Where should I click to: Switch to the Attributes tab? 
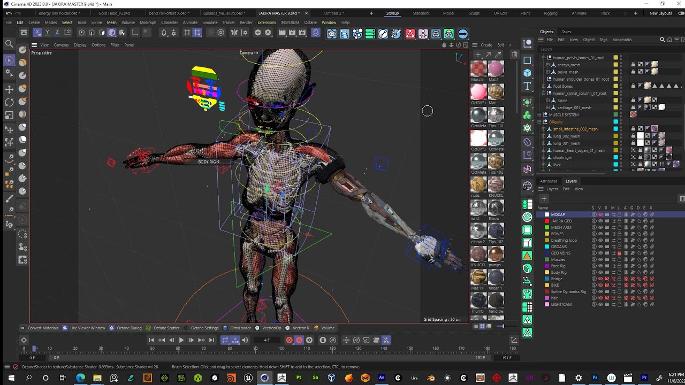coord(549,181)
